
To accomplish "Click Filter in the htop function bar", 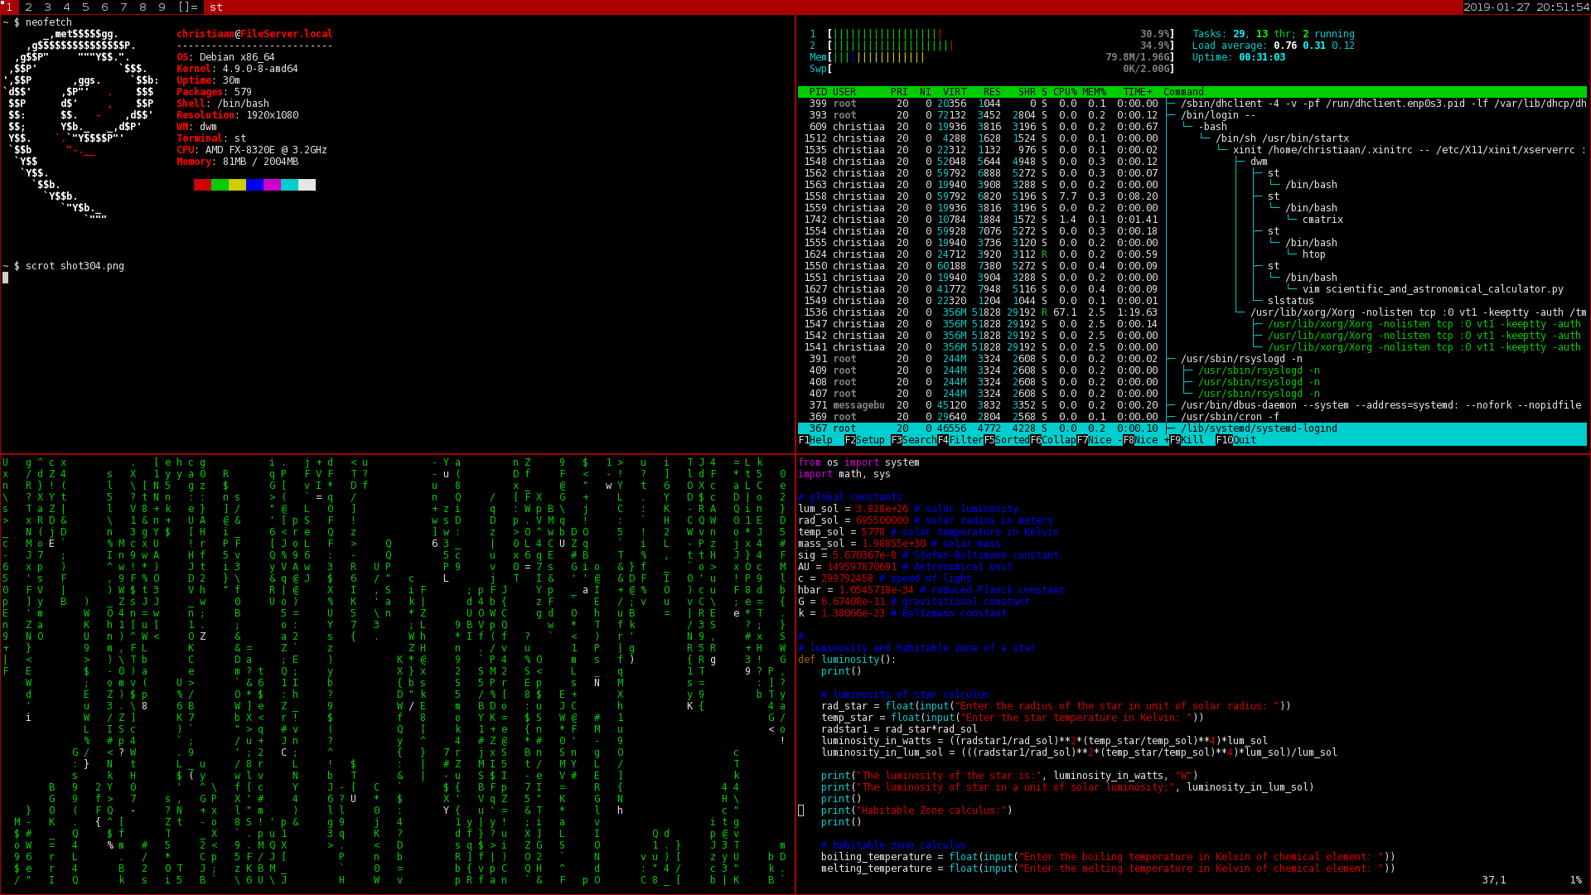I will [x=960, y=440].
